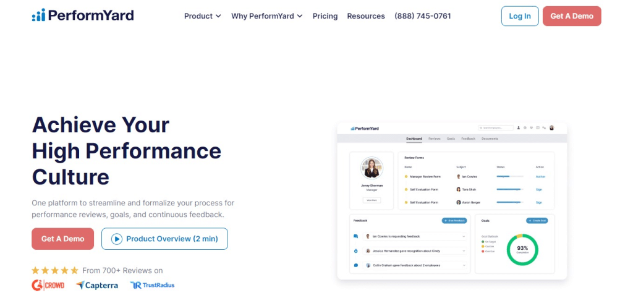Open the Resources menu item
Viewport: 633px width, 295px height.
(366, 16)
